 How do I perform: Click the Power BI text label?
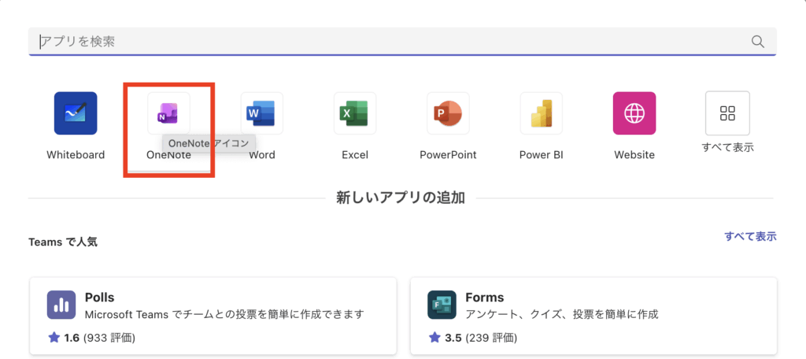(x=541, y=155)
